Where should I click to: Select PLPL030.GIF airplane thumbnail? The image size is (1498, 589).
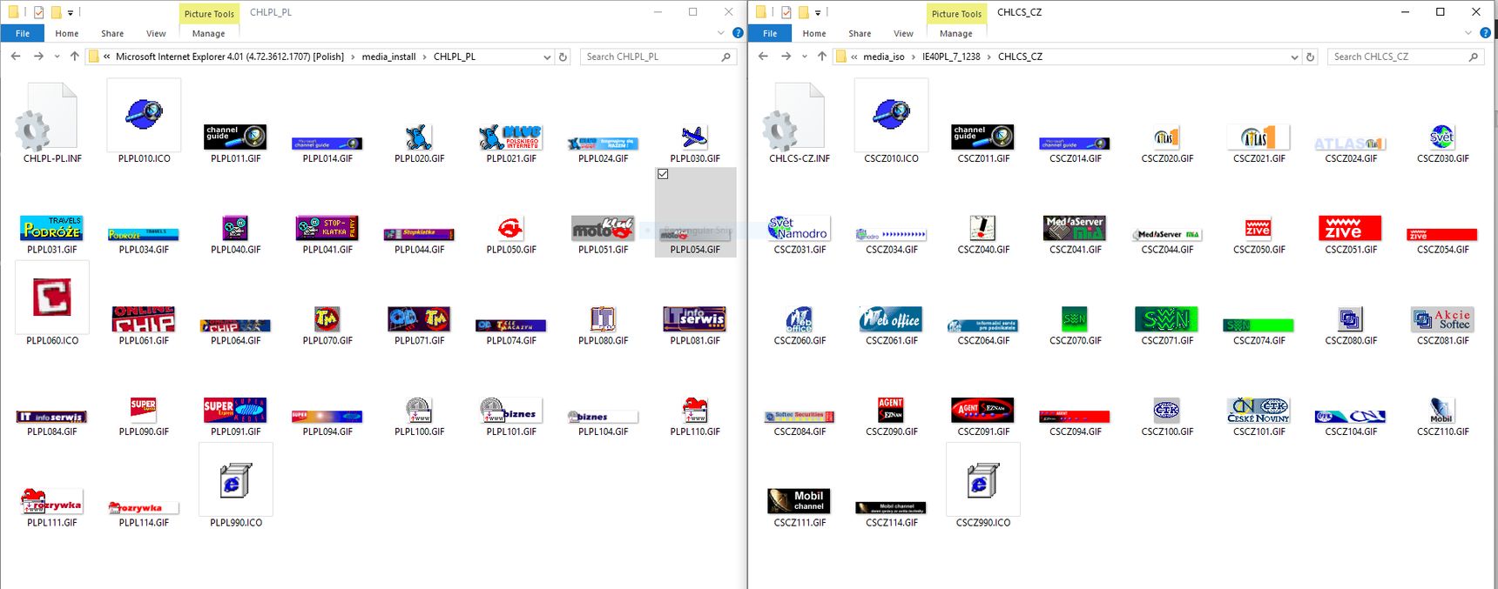point(695,137)
